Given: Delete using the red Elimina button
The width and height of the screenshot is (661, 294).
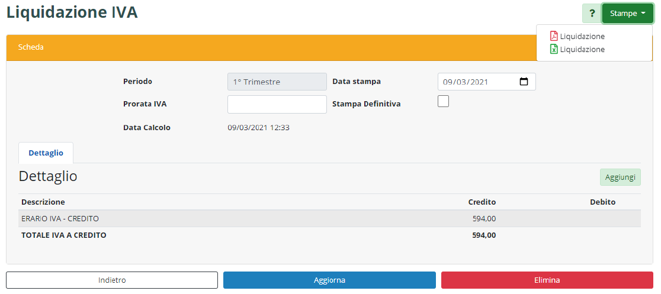Looking at the screenshot, I should tap(547, 280).
